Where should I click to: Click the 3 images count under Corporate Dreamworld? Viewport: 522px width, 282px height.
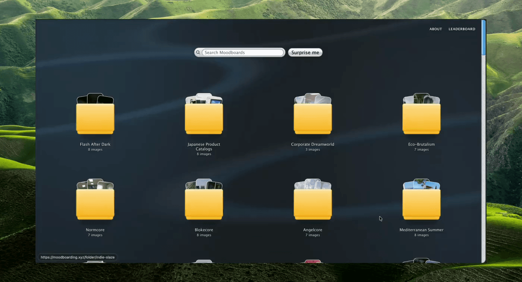[313, 150]
